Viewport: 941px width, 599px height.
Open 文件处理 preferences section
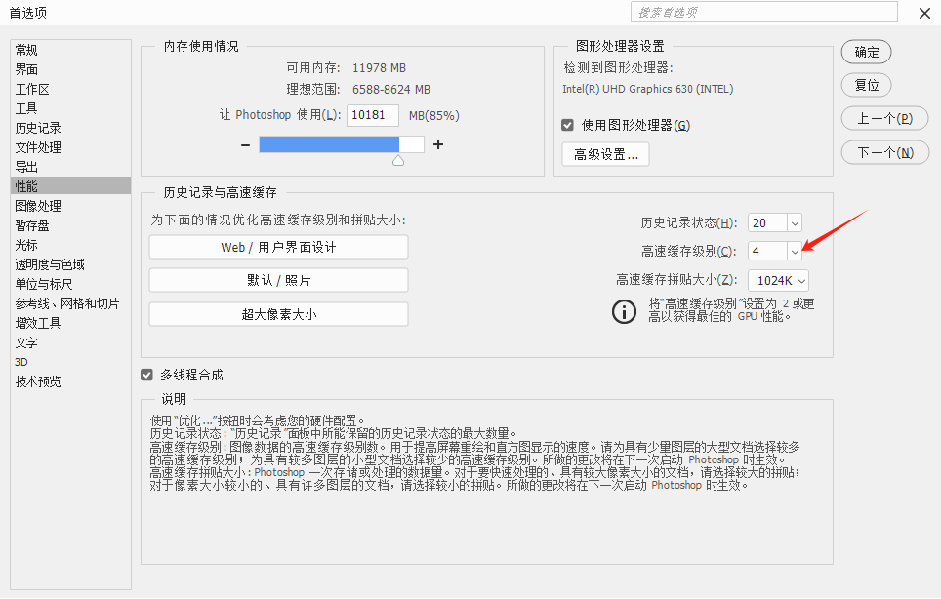(x=38, y=147)
